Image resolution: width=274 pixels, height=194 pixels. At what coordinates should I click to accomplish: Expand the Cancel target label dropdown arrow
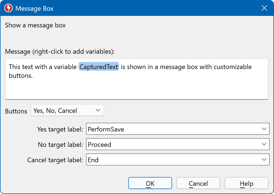(x=264, y=160)
